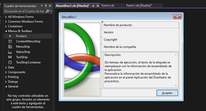Close the AboutBox1.vb [Diseño] tab
206x111 pixels.
click(x=97, y=6)
